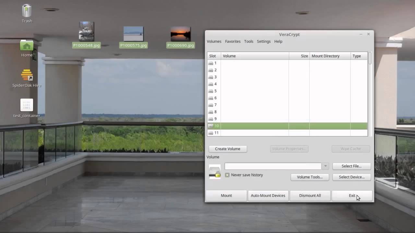Click the drive icon of slot 9
This screenshot has width=415, height=233.
click(211, 119)
